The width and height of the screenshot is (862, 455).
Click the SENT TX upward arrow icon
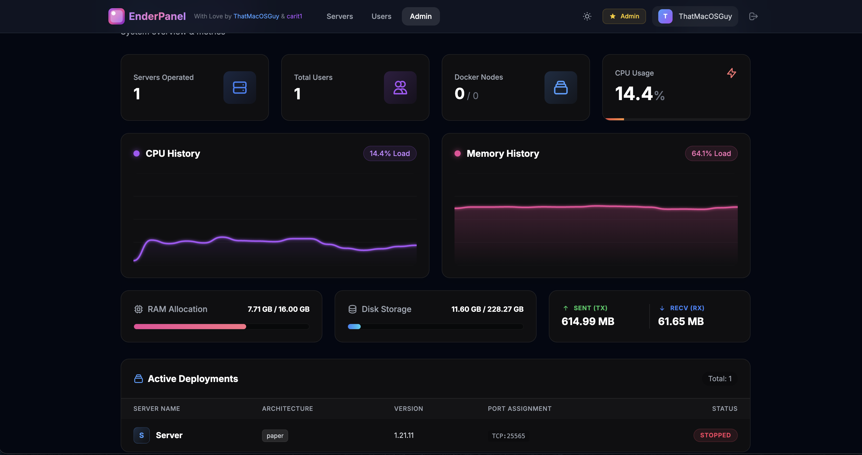[x=565, y=308]
